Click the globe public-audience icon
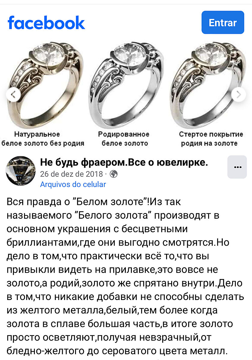 114,174
